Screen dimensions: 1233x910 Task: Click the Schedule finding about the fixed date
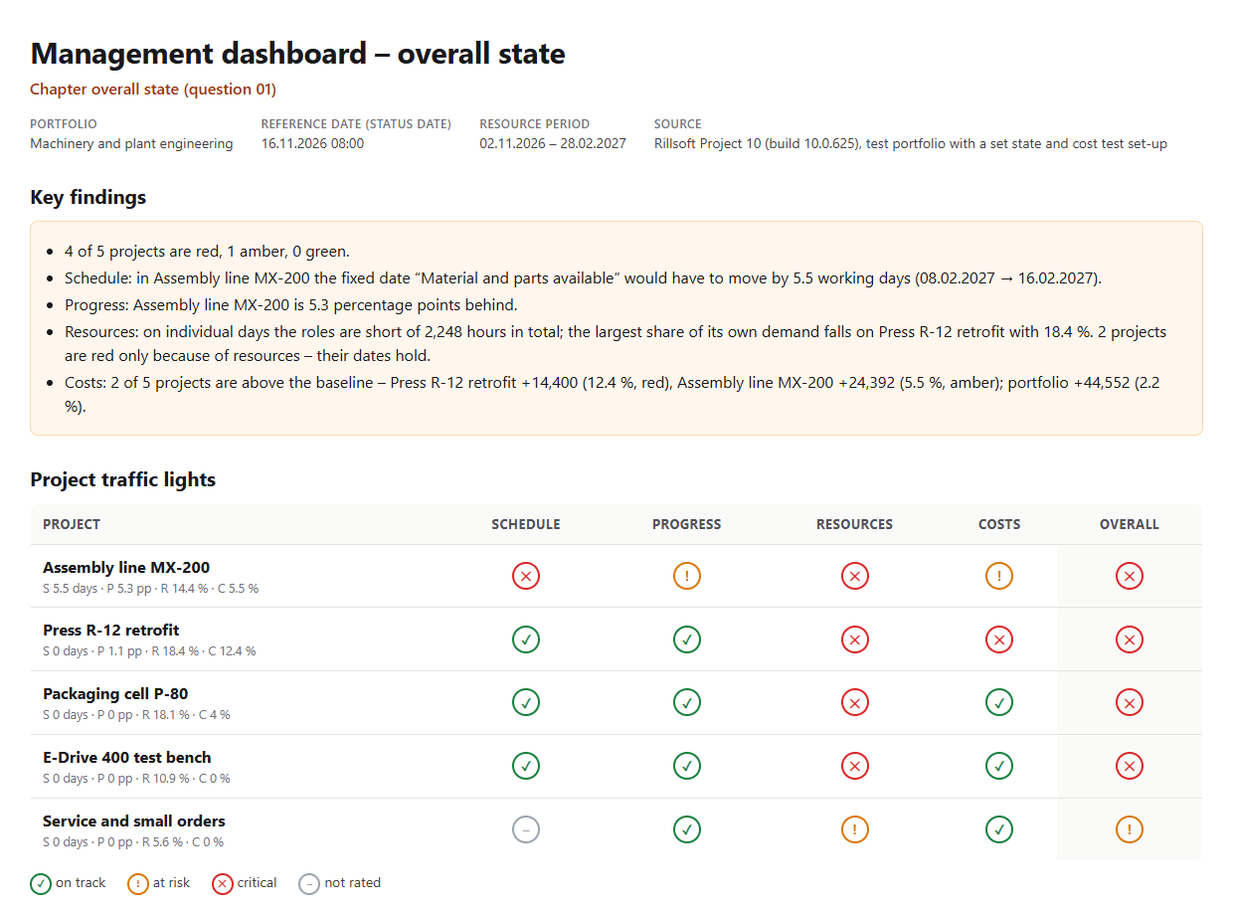[583, 278]
